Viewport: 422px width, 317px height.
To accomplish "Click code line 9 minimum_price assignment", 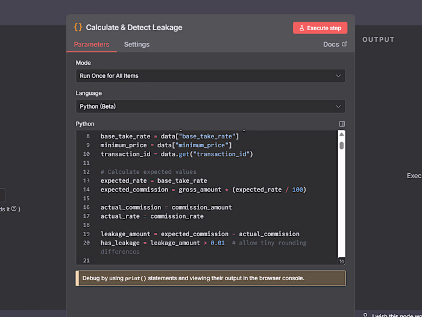I will 166,146.
